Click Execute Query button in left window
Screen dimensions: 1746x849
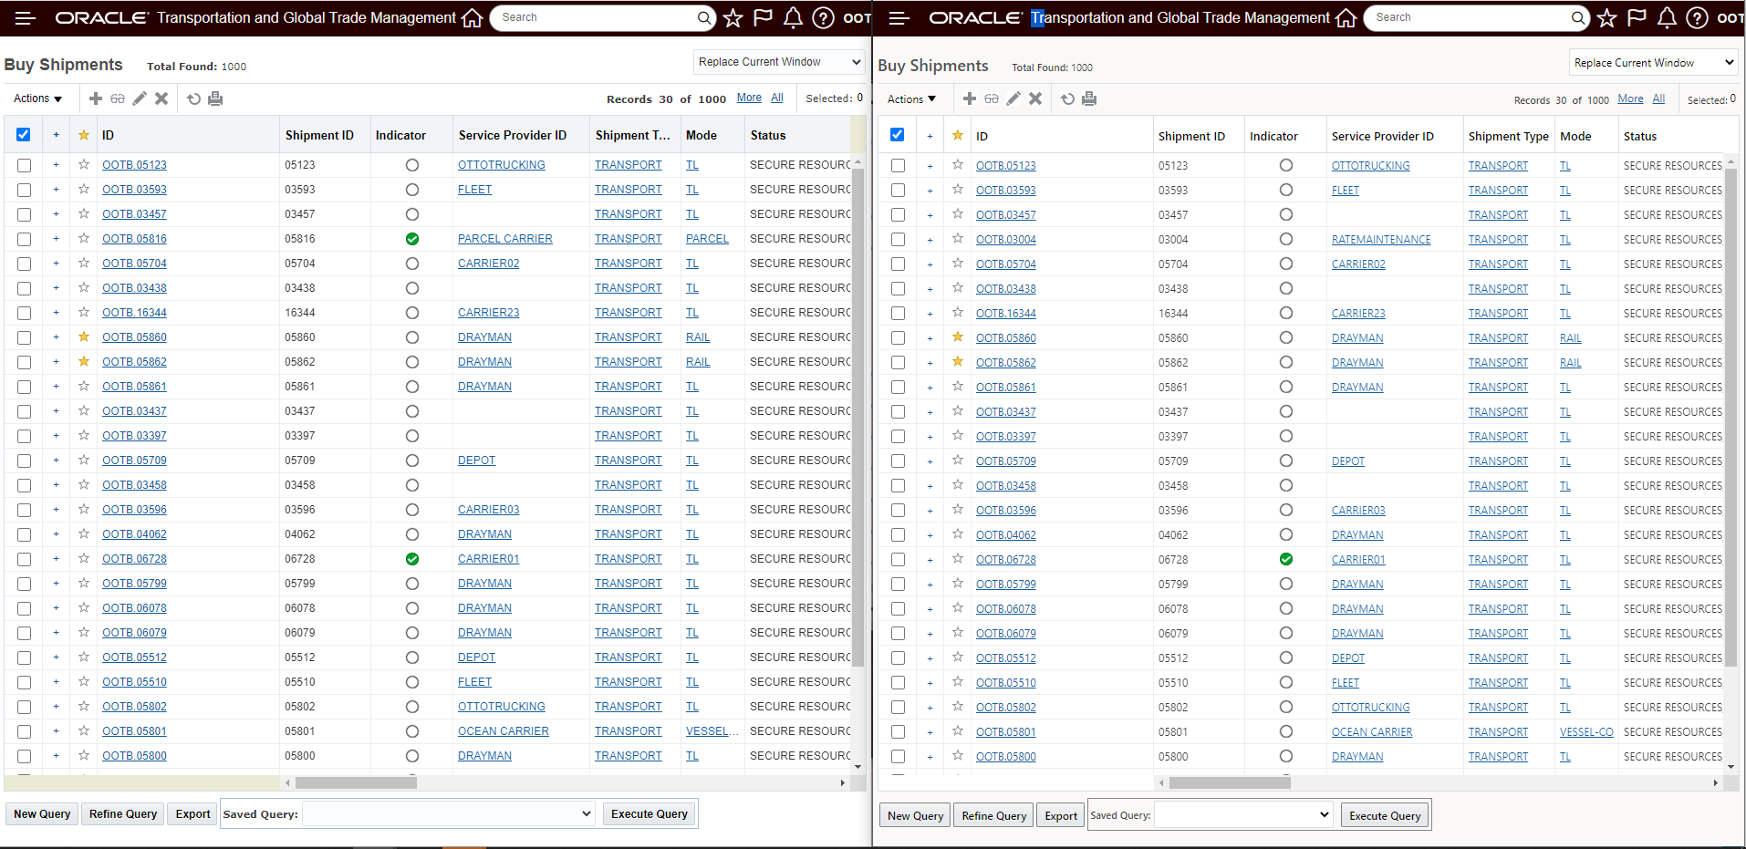coord(650,814)
